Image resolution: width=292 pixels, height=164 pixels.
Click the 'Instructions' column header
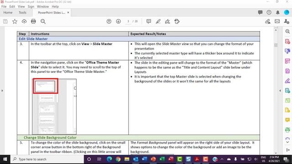pos(40,34)
